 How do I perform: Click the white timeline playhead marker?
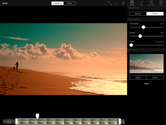click(x=37, y=116)
